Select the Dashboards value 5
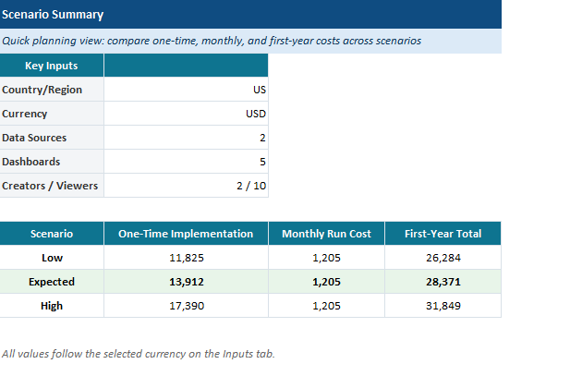Viewport: 570px width, 376px height. [x=186, y=162]
